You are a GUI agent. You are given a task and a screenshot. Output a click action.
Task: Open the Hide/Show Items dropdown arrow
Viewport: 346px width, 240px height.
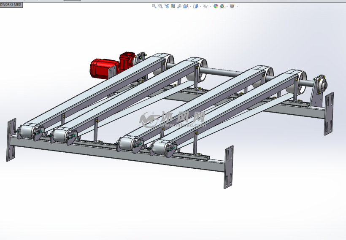pos(211,6)
